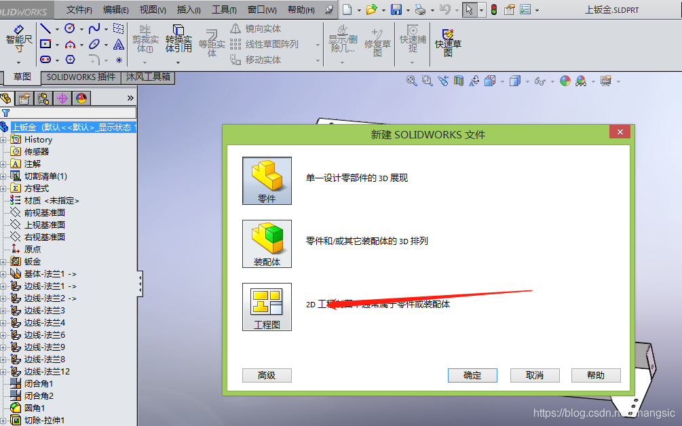Switch to the 沐风工具箱 tab
This screenshot has height=426, width=682.
point(148,77)
